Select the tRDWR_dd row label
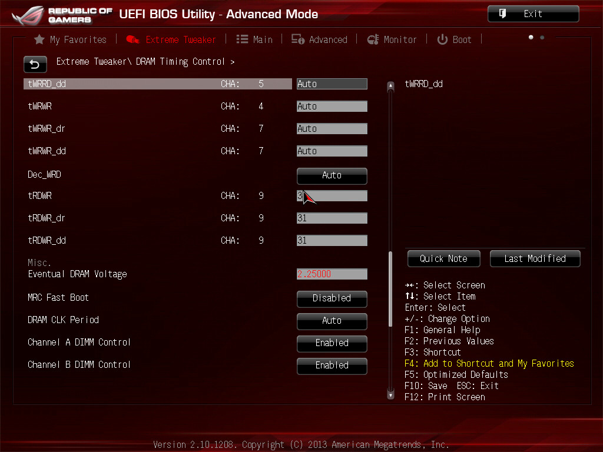Image resolution: width=603 pixels, height=452 pixels. pyautogui.click(x=47, y=240)
